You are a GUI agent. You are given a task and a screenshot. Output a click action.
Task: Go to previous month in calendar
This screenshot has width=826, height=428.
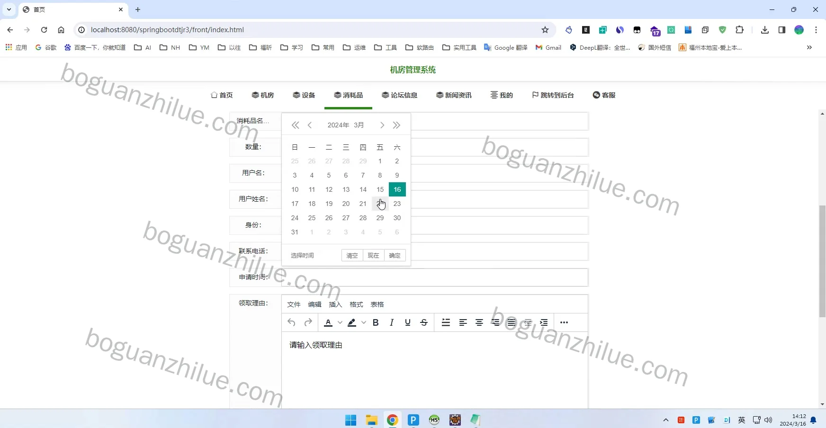coord(310,125)
